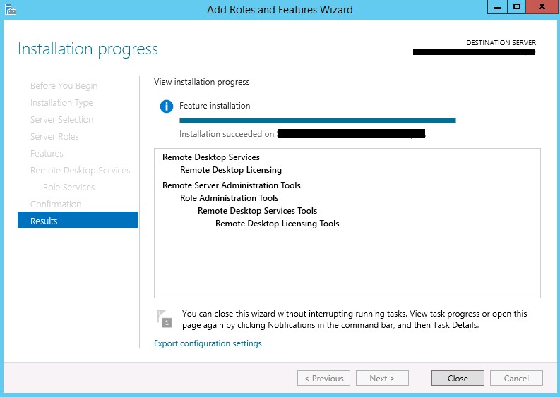Screen dimensions: 560x397
Task: Click Remote Desktop Licensing entry
Action: (x=231, y=170)
